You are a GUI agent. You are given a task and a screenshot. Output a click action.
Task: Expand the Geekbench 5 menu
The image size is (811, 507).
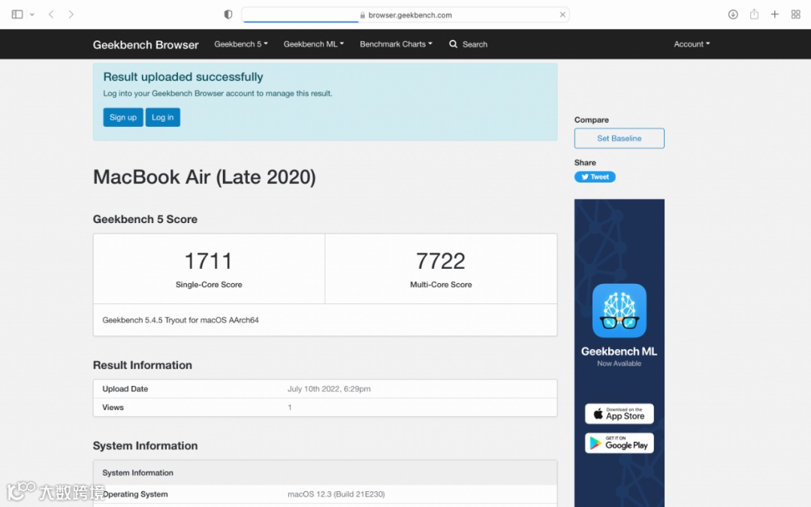pos(241,44)
